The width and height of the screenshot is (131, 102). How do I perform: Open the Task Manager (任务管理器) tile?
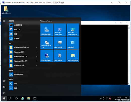coord(60,43)
